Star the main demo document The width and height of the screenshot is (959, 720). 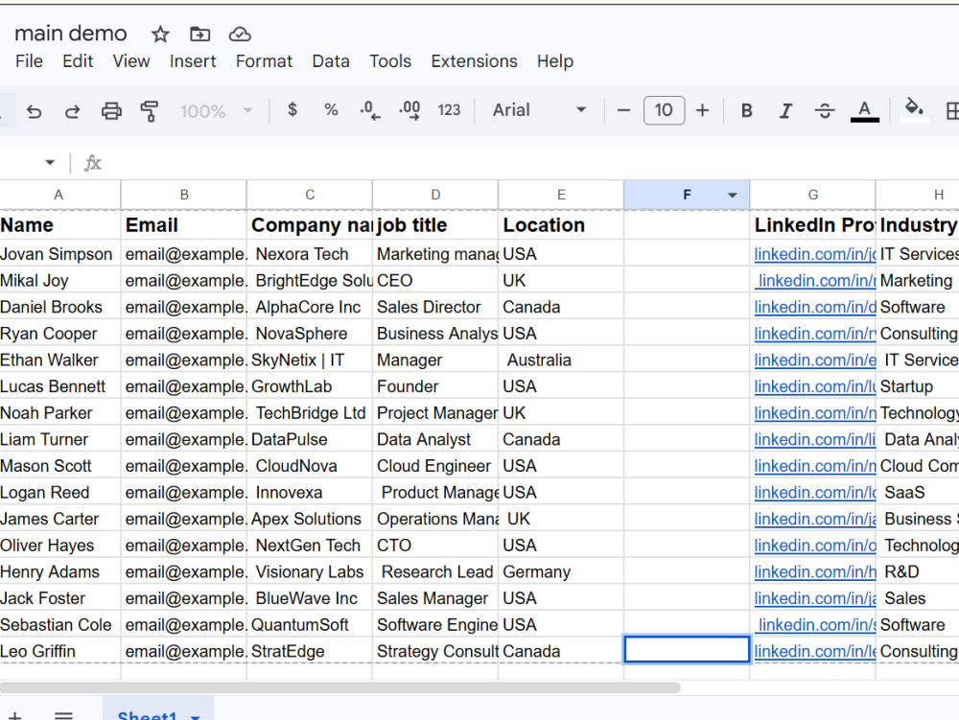(160, 35)
